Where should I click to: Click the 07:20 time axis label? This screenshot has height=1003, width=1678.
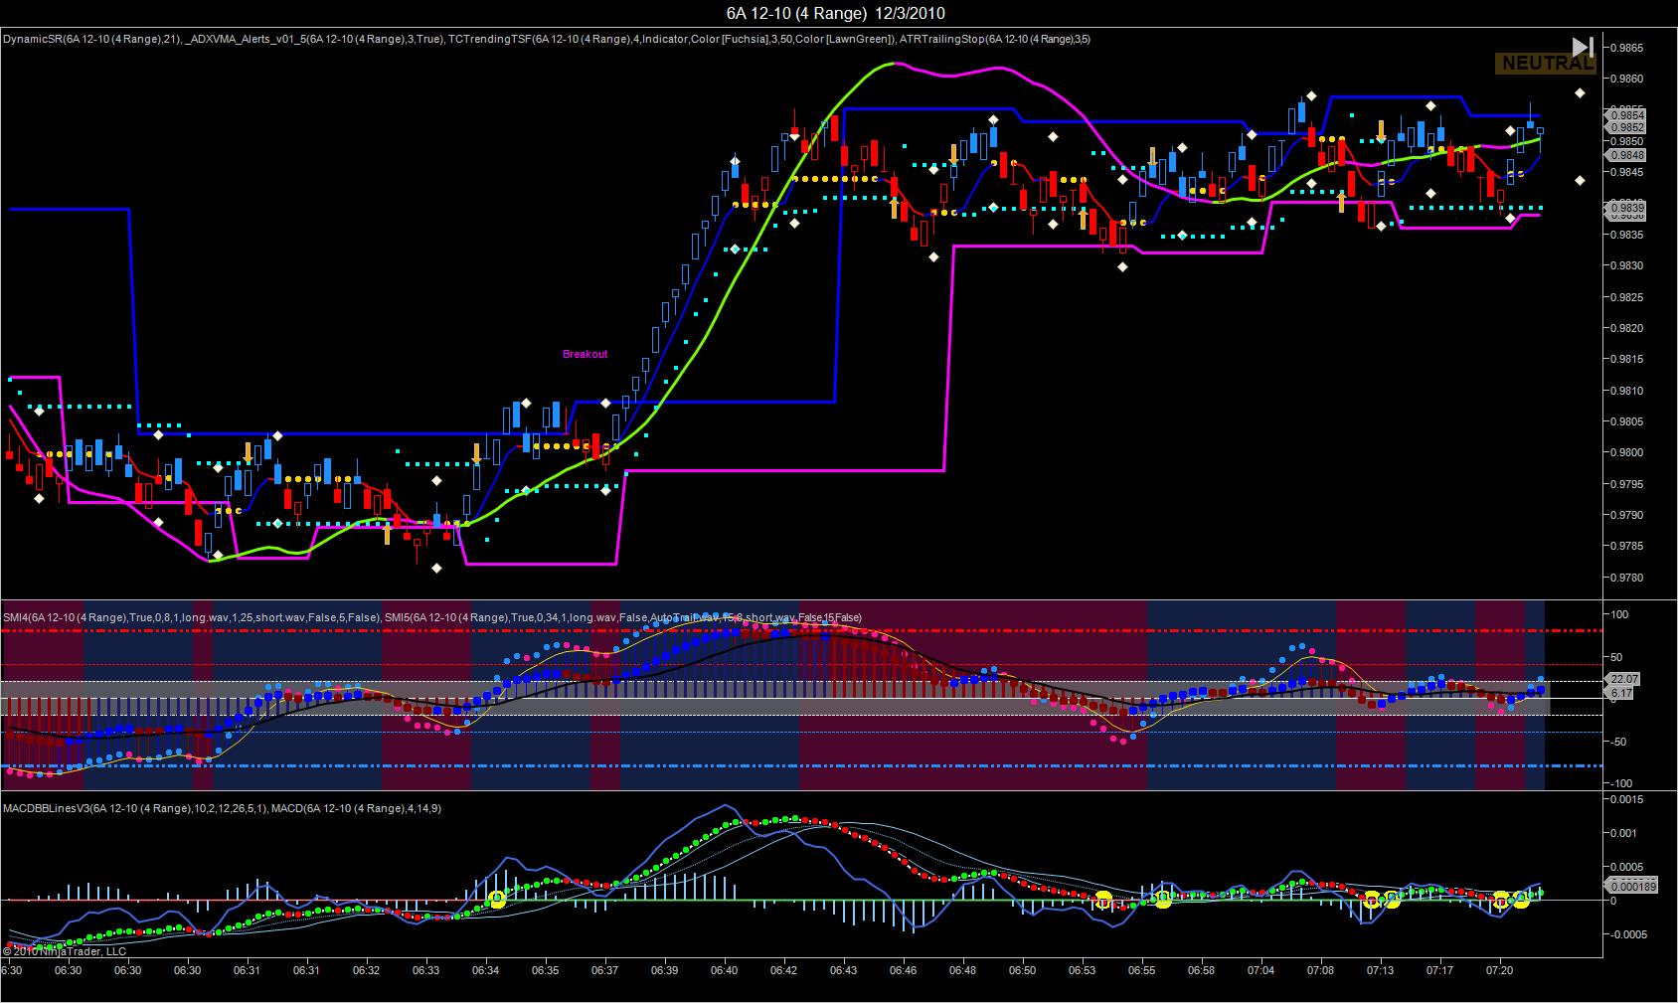[x=1499, y=969]
